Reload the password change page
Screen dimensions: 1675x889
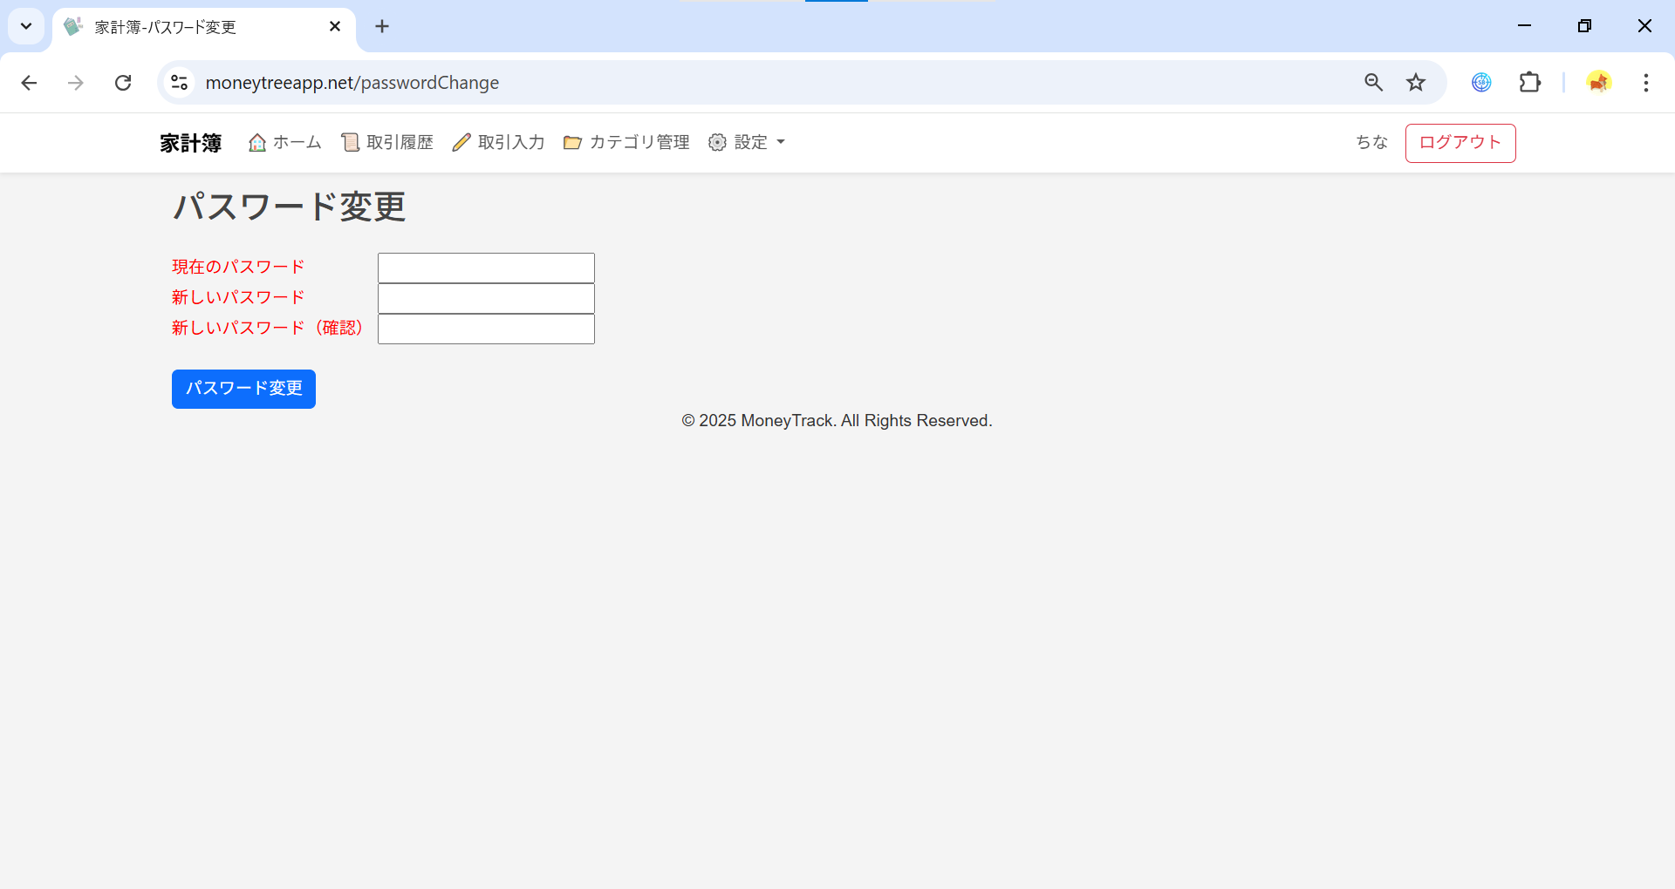point(123,83)
